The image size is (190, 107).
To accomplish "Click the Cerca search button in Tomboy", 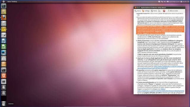I will point(137,11).
